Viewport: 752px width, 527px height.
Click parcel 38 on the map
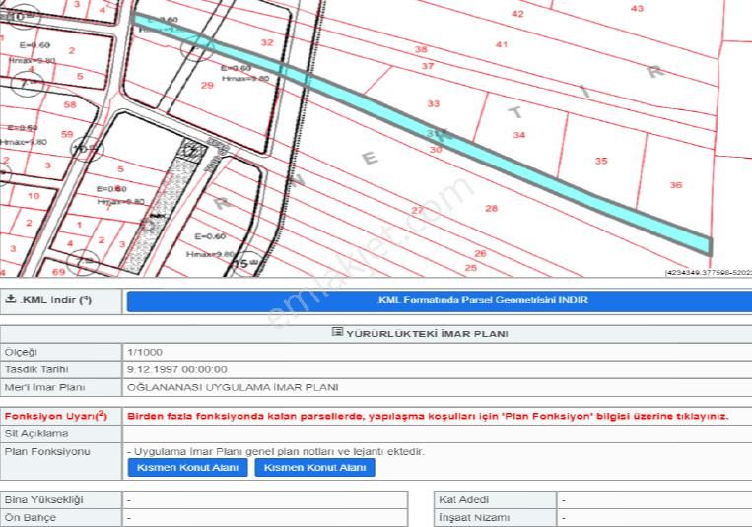click(421, 49)
